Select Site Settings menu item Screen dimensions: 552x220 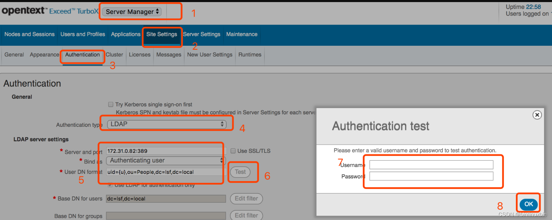pos(162,34)
